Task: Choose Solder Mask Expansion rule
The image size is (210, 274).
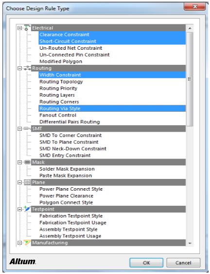Action: pyautogui.click(x=67, y=169)
